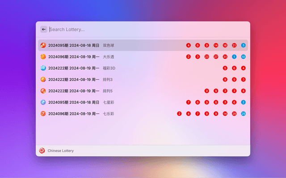Click the 大乐透 lottery icon
The width and height of the screenshot is (286, 178).
43,57
